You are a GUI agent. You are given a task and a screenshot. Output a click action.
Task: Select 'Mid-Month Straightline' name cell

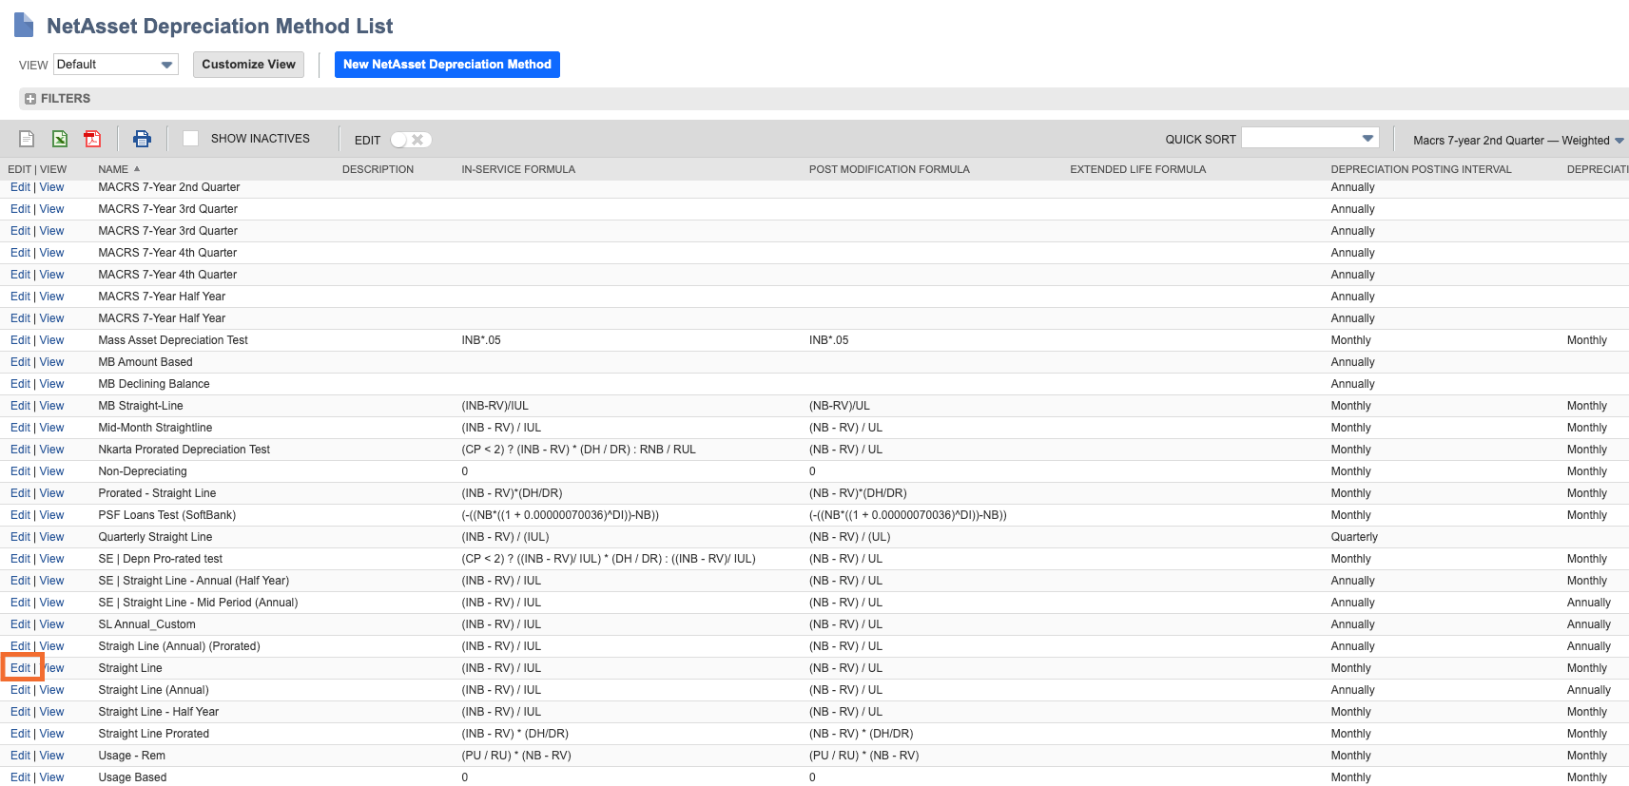[x=155, y=428]
